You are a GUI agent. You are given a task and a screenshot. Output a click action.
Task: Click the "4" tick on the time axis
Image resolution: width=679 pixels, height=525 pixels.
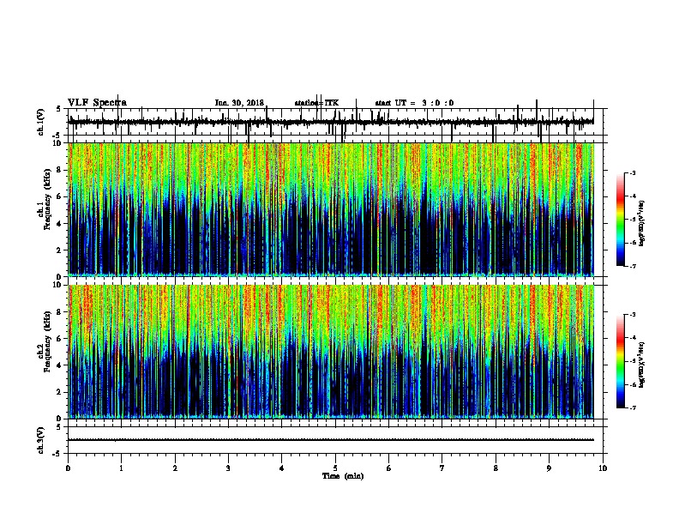282,468
